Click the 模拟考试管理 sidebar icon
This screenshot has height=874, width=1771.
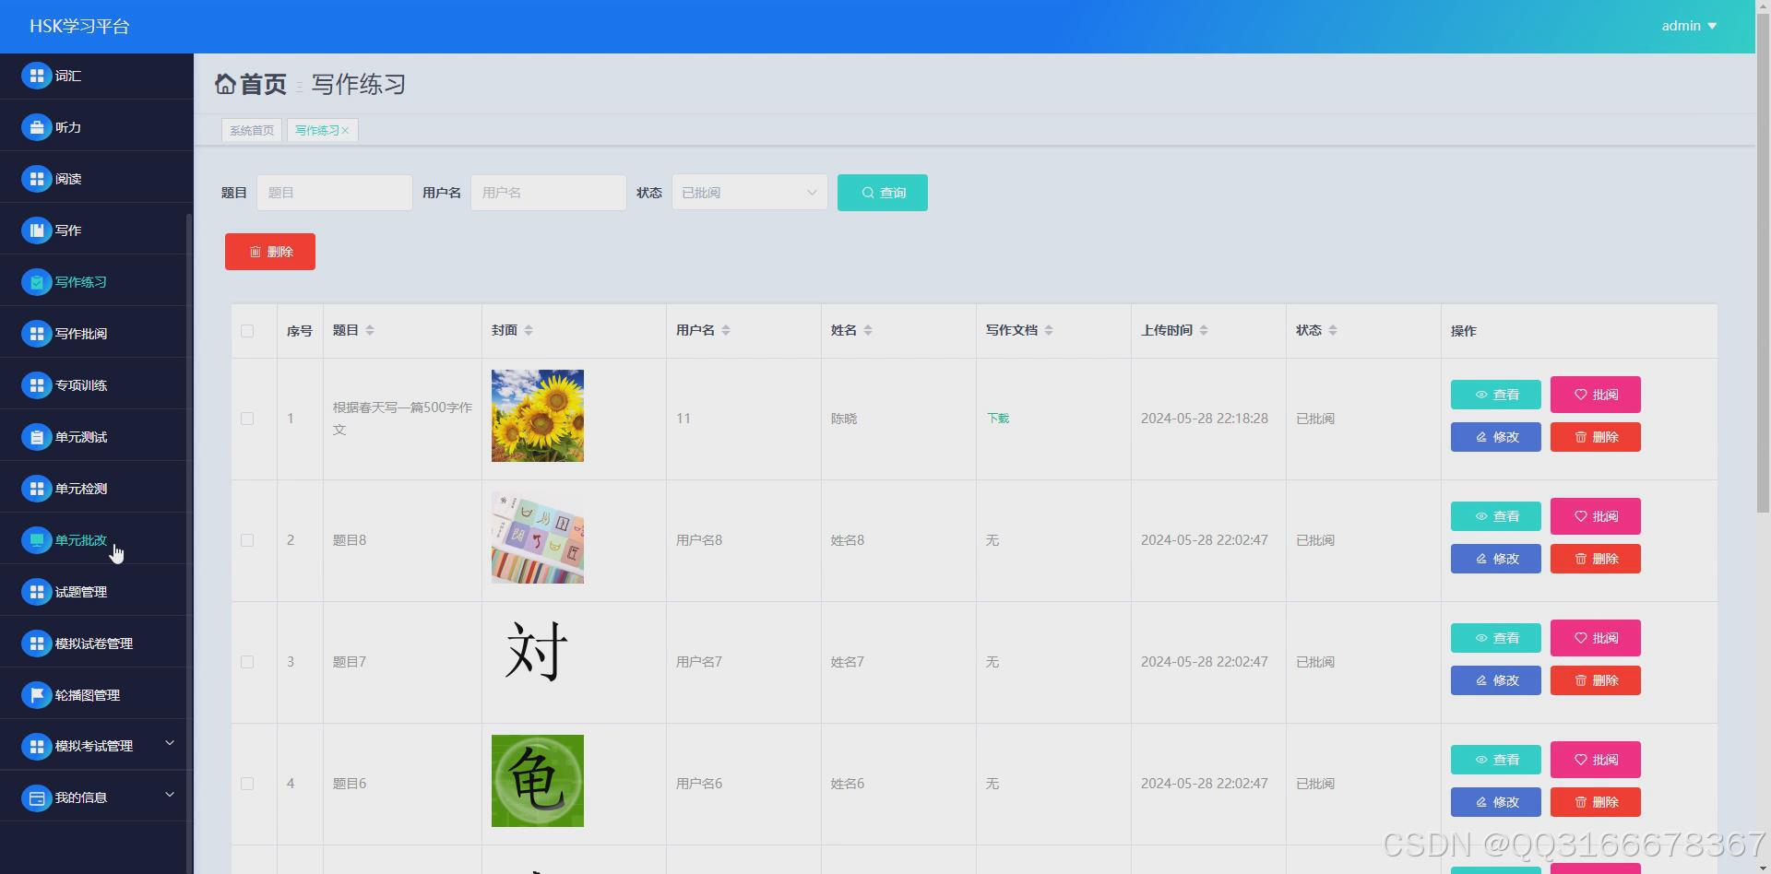tap(36, 747)
